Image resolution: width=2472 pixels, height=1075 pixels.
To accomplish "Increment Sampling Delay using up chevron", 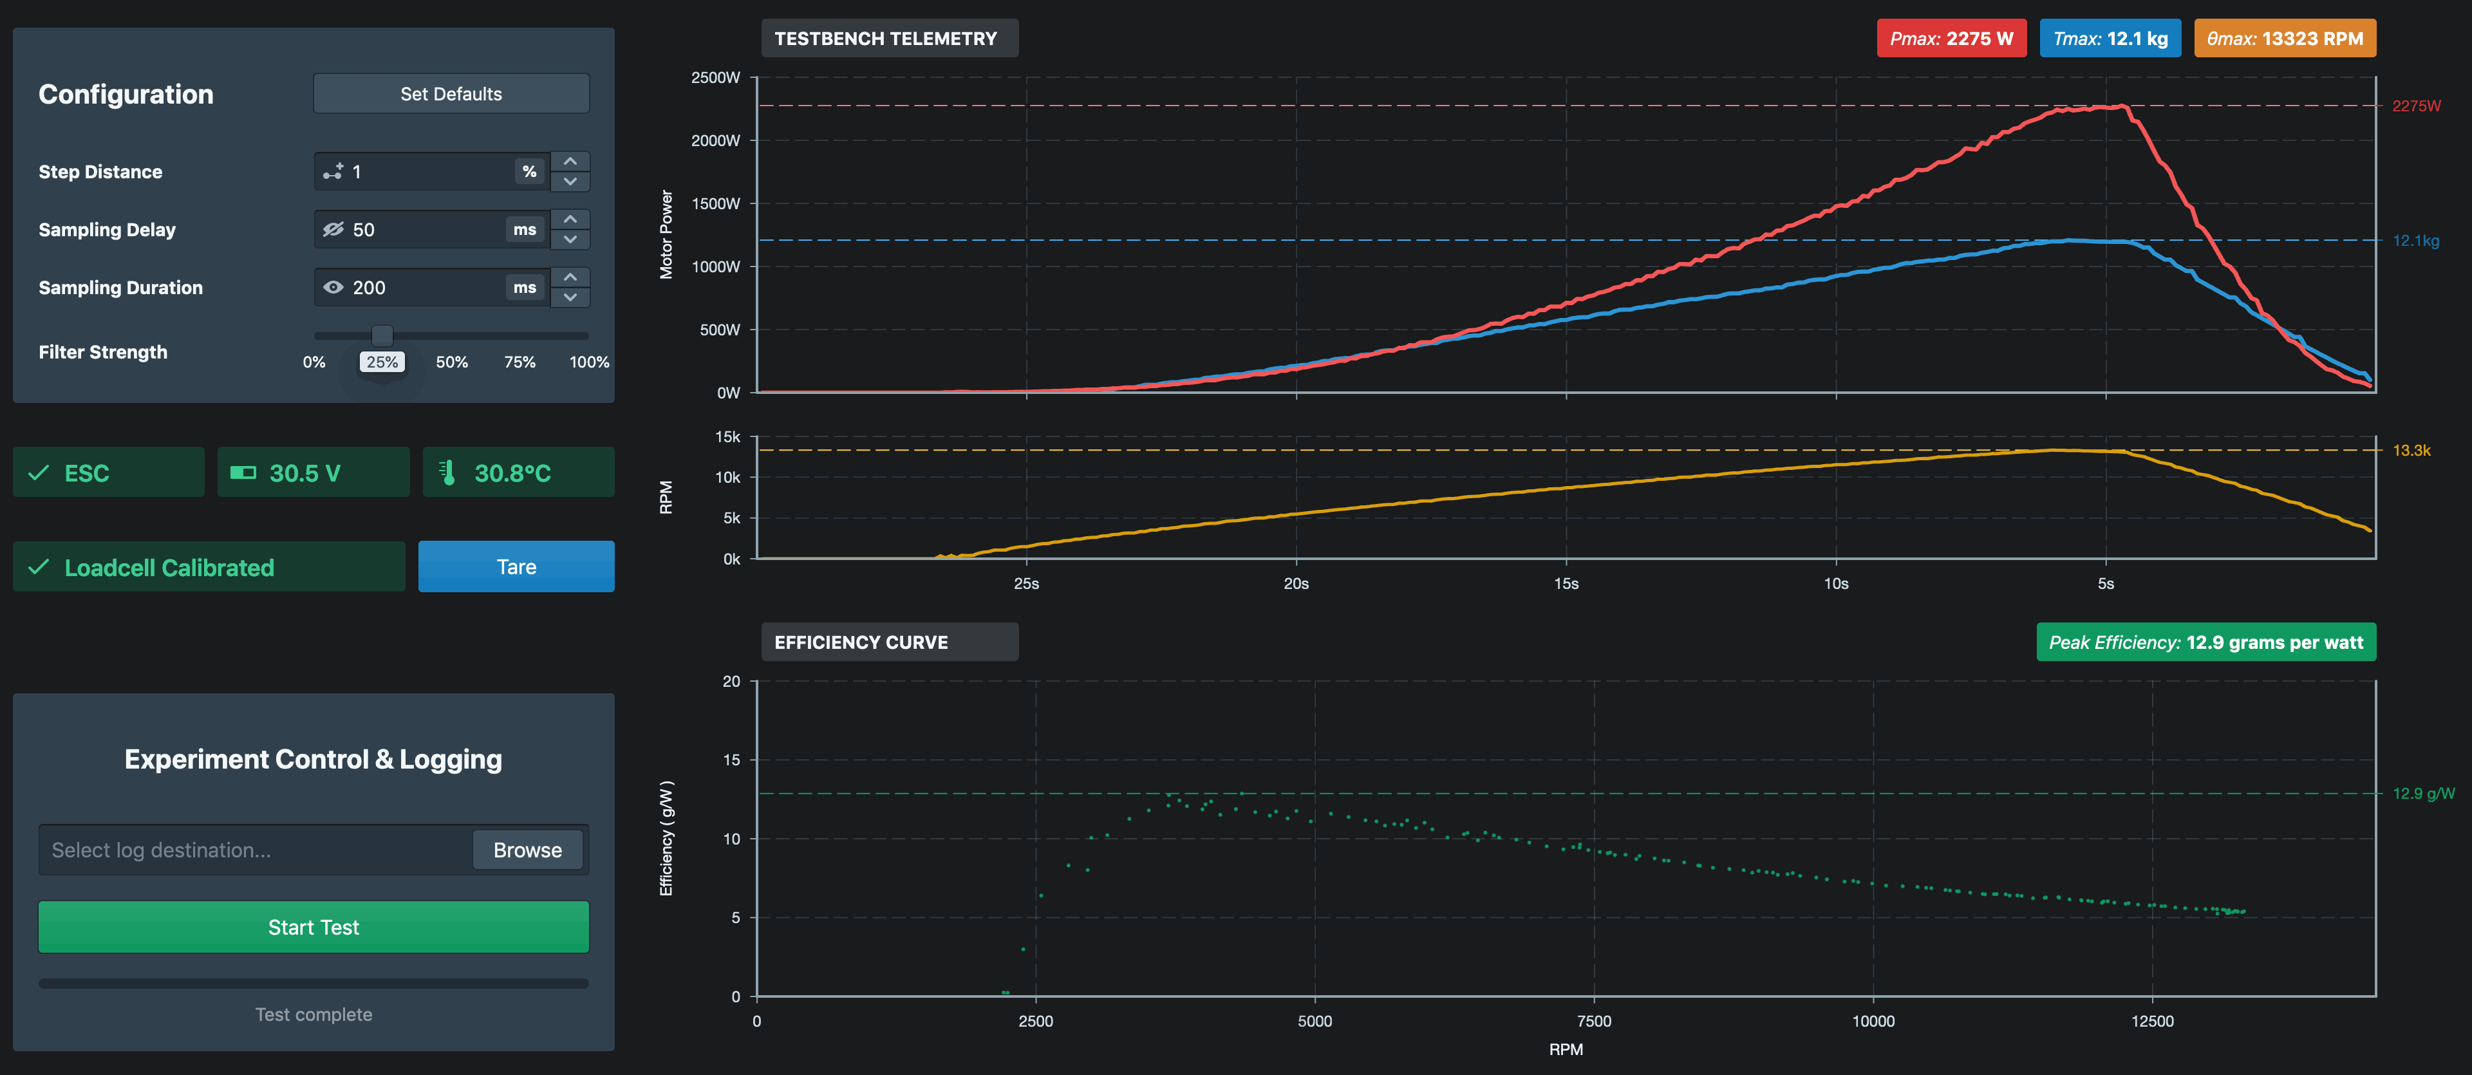I will pos(570,219).
